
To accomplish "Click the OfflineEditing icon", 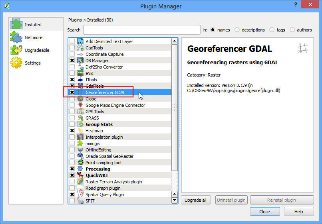I will [80, 150].
